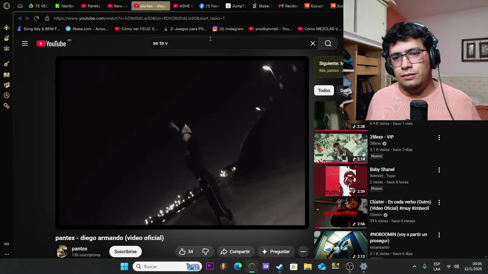Viewport: 488px width, 274px height.
Task: Clear the search box with the X
Action: (313, 43)
